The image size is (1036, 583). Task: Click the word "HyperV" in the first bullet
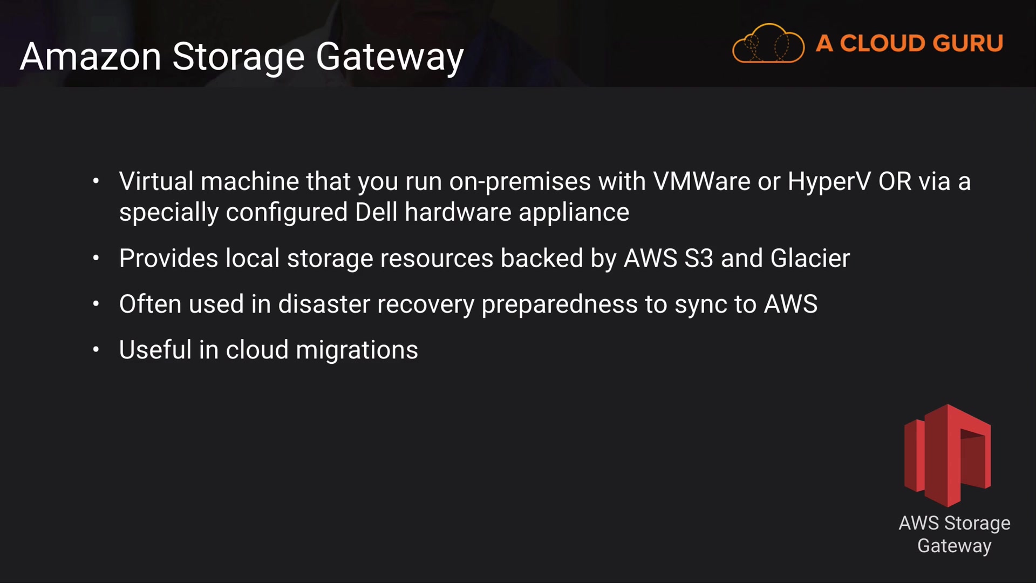pyautogui.click(x=829, y=181)
